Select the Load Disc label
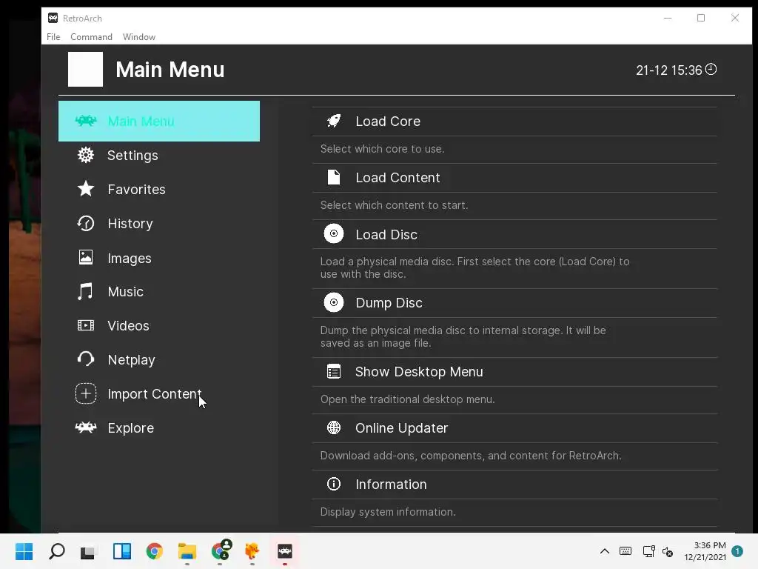Image resolution: width=758 pixels, height=569 pixels. point(386,235)
